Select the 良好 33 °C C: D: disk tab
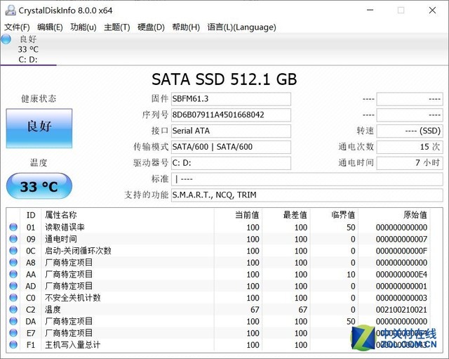Image resolution: width=449 pixels, height=359 pixels. tap(29, 49)
